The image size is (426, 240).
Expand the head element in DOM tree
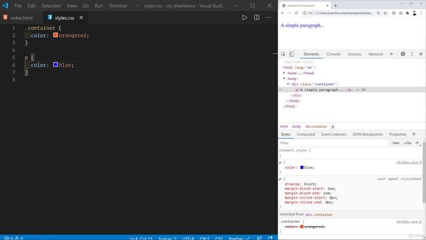[284, 73]
